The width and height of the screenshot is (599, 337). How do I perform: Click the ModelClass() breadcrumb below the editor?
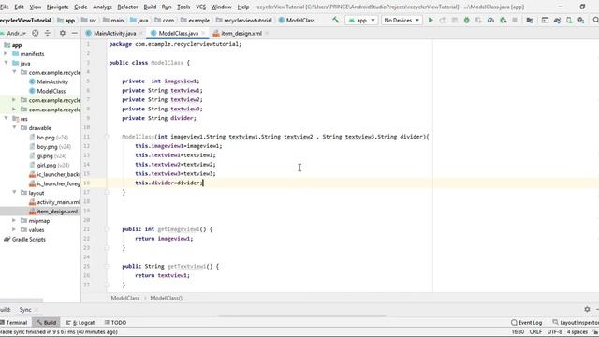[x=167, y=298]
